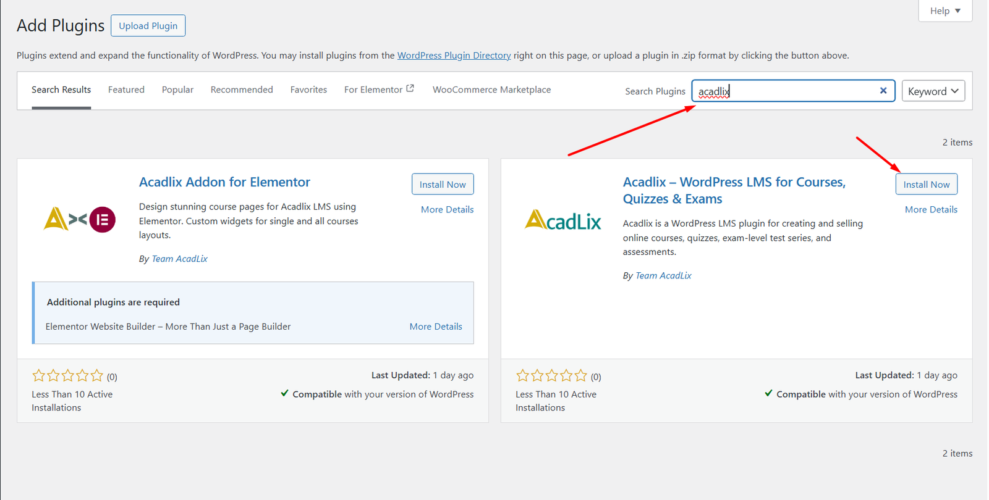Install Acadlix WordPress LMS plugin now
This screenshot has height=500, width=989.
[x=926, y=185]
